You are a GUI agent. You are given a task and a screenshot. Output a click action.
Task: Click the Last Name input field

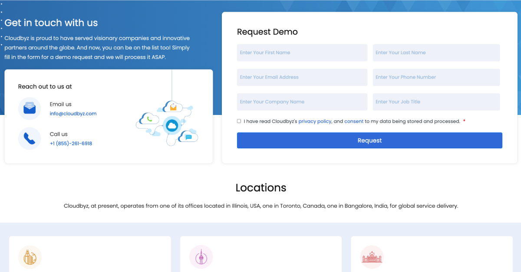[x=436, y=52]
